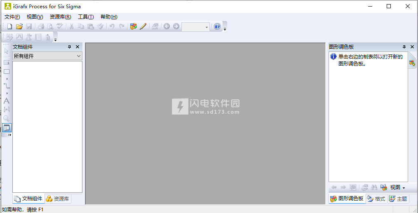Select the numbering 1-2-3-4 tool
The image size is (418, 213).
pos(7,109)
